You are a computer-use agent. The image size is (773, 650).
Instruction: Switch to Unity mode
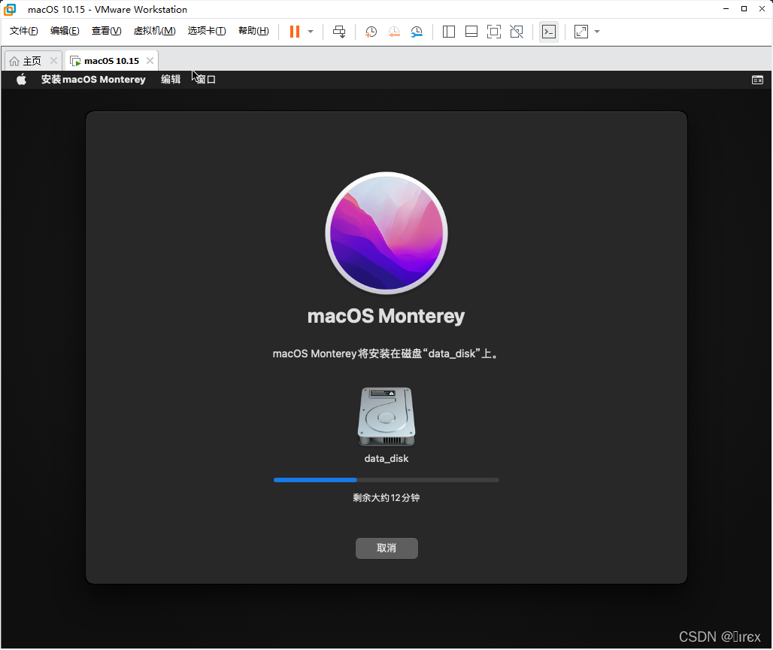(517, 32)
